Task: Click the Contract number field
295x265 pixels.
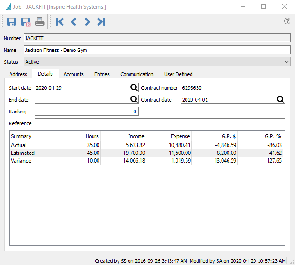Action: (x=233, y=88)
